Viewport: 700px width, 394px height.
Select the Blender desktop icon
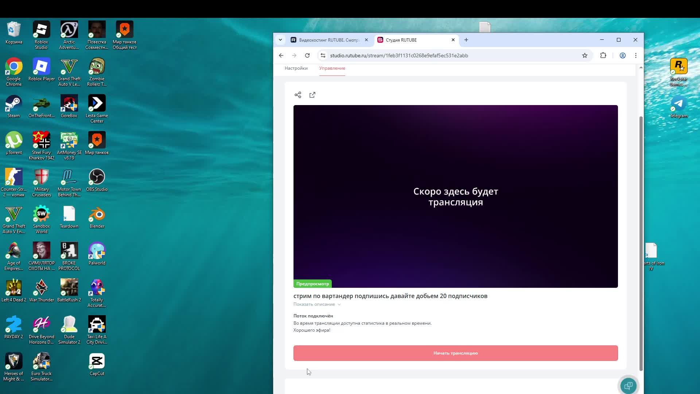point(97,217)
